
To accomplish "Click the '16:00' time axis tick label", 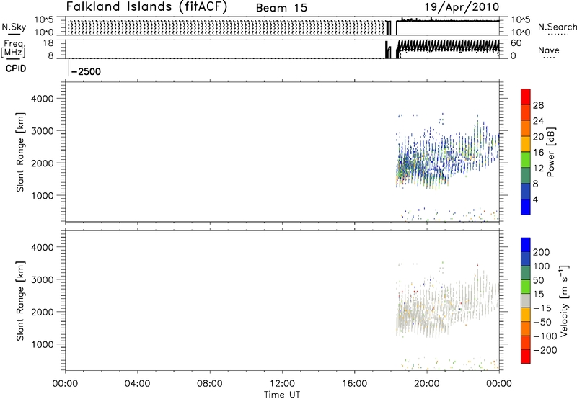I will (x=354, y=384).
